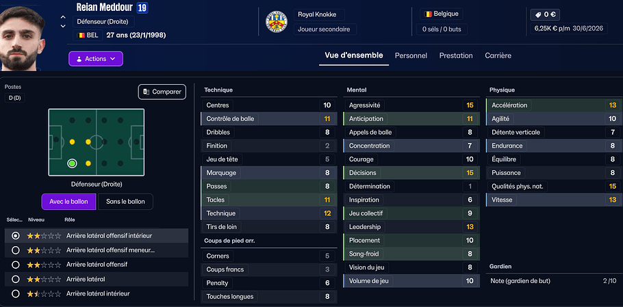Click the Comparer button
The image size is (623, 307).
[x=162, y=92]
